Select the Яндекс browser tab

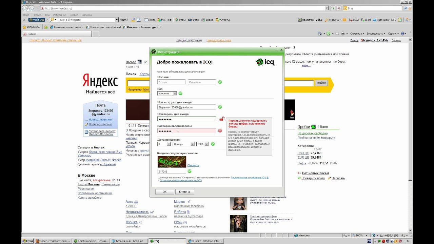(x=57, y=34)
